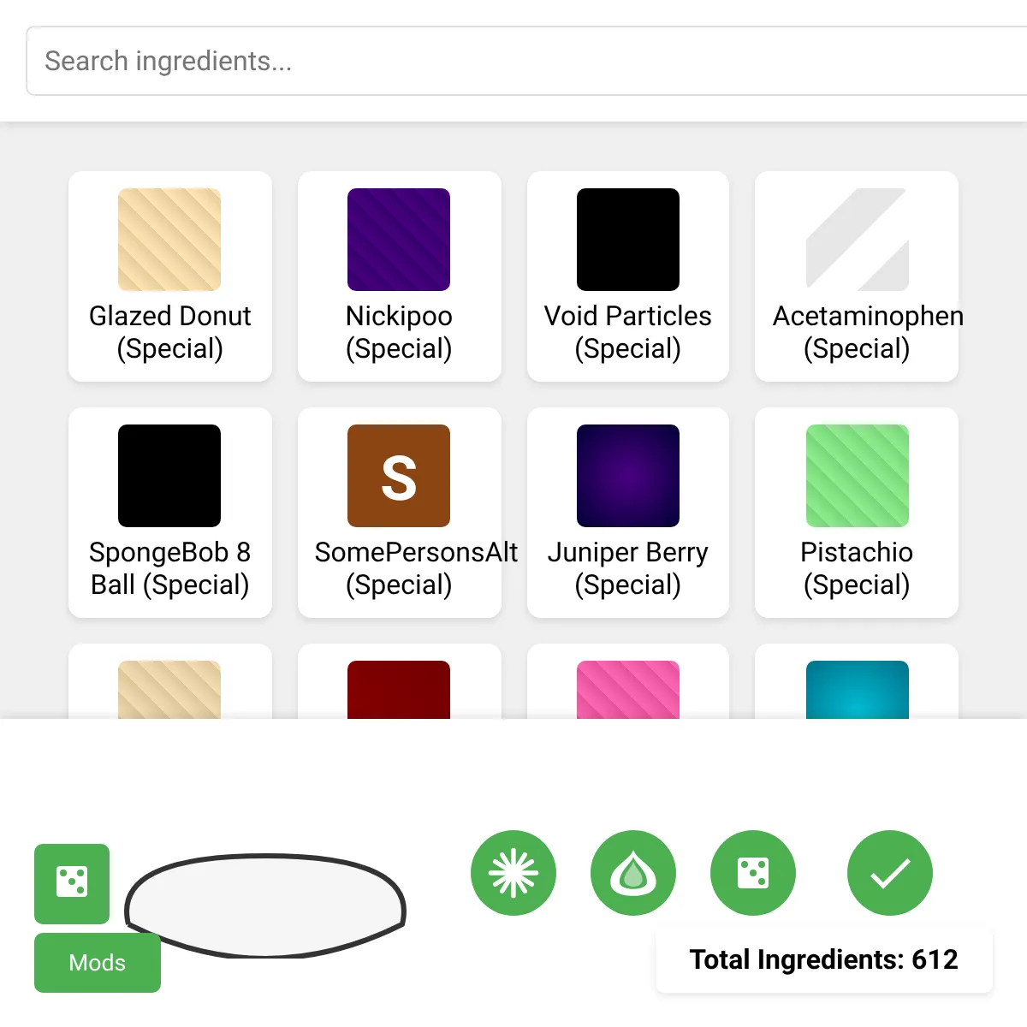Choose the SomePersonsAlt (Special) S icon
Screen dimensions: 1027x1027
[x=399, y=476]
